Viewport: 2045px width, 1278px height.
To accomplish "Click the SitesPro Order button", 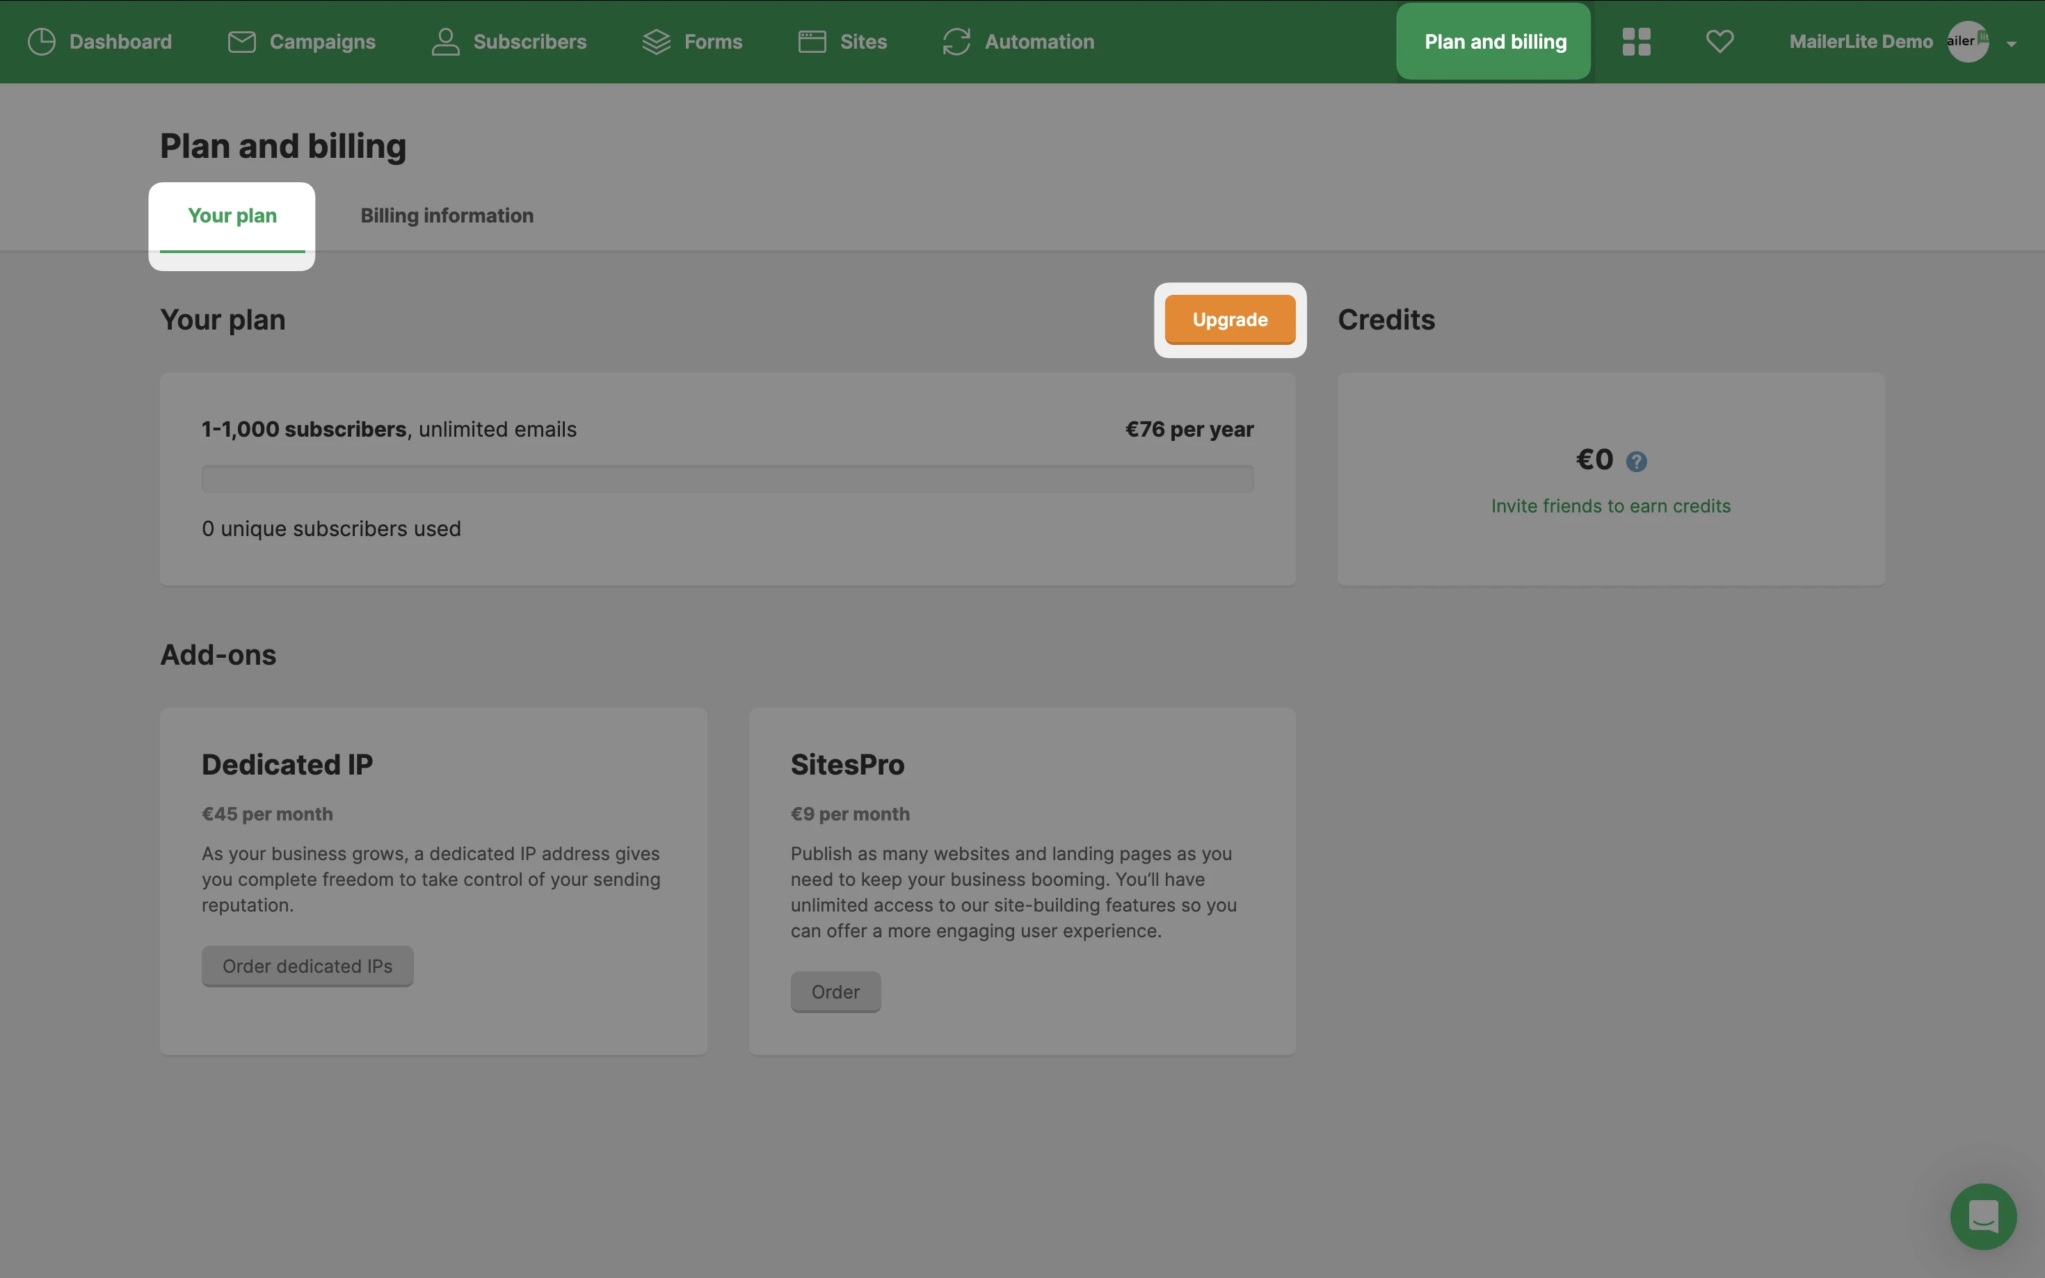I will pyautogui.click(x=835, y=992).
